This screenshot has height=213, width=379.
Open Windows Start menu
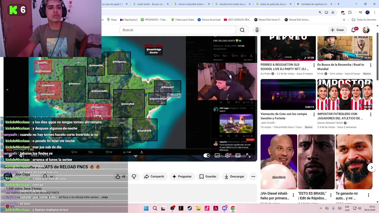pyautogui.click(x=146, y=209)
